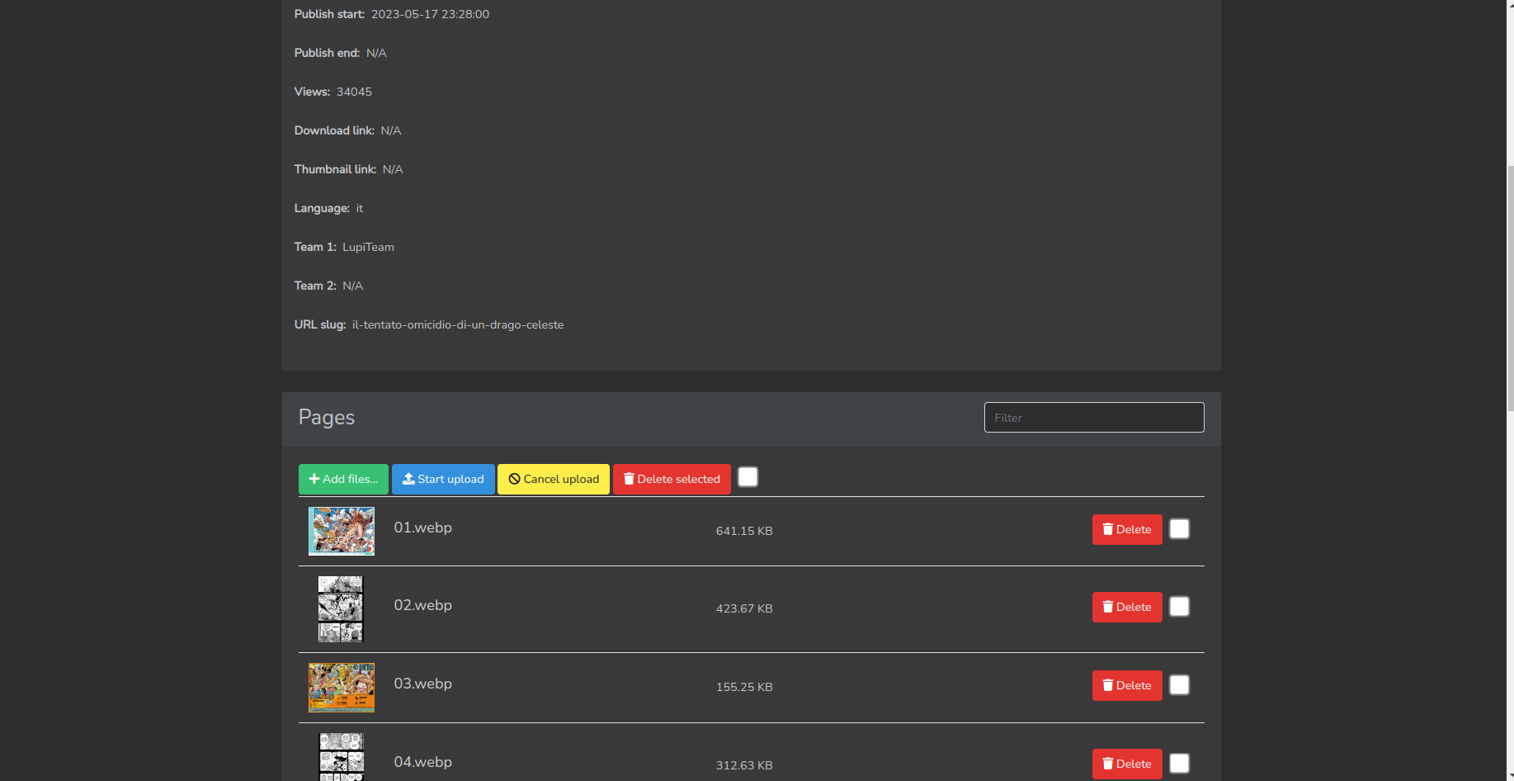
Task: Click the trash icon beside 04.webp
Action: tap(1106, 764)
